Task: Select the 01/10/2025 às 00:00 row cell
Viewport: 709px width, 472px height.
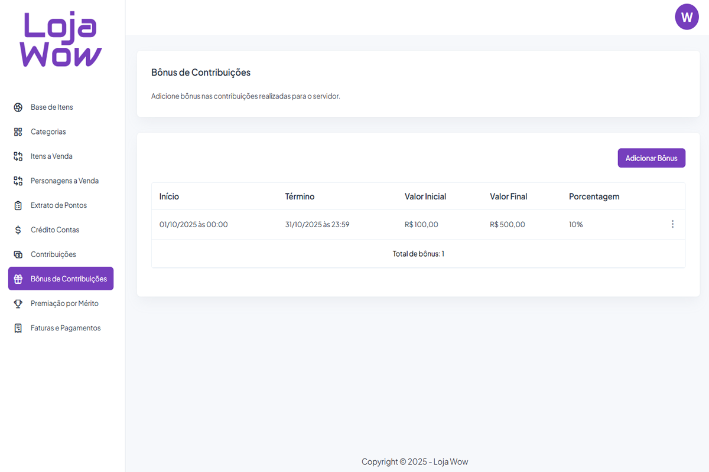Action: [193, 224]
